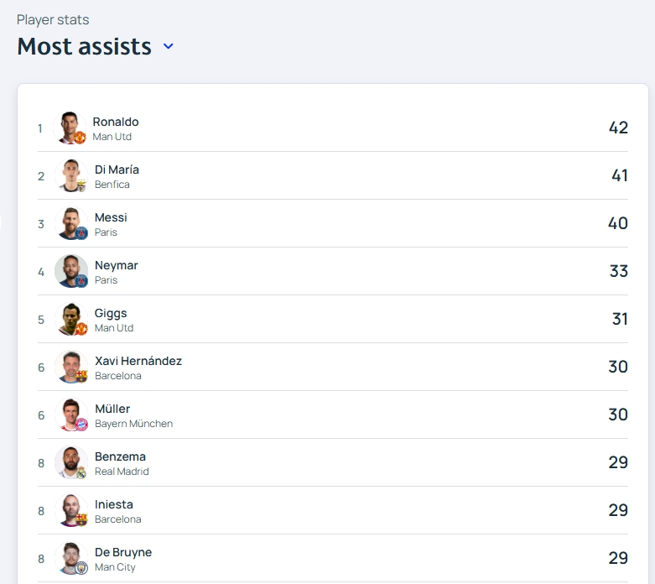655x584 pixels.
Task: Click Benzema's player avatar
Action: point(71,462)
